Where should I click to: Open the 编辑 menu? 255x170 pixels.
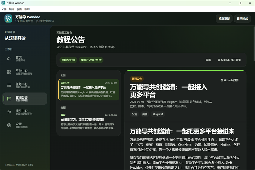click(12, 9)
